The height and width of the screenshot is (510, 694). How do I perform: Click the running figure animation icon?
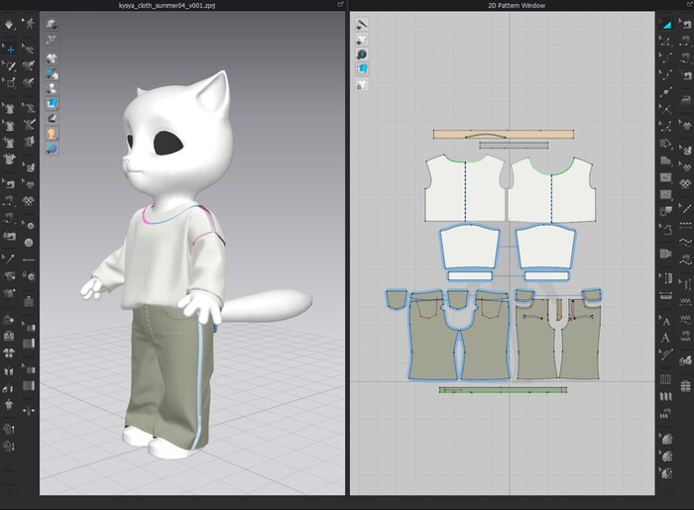coord(29,22)
